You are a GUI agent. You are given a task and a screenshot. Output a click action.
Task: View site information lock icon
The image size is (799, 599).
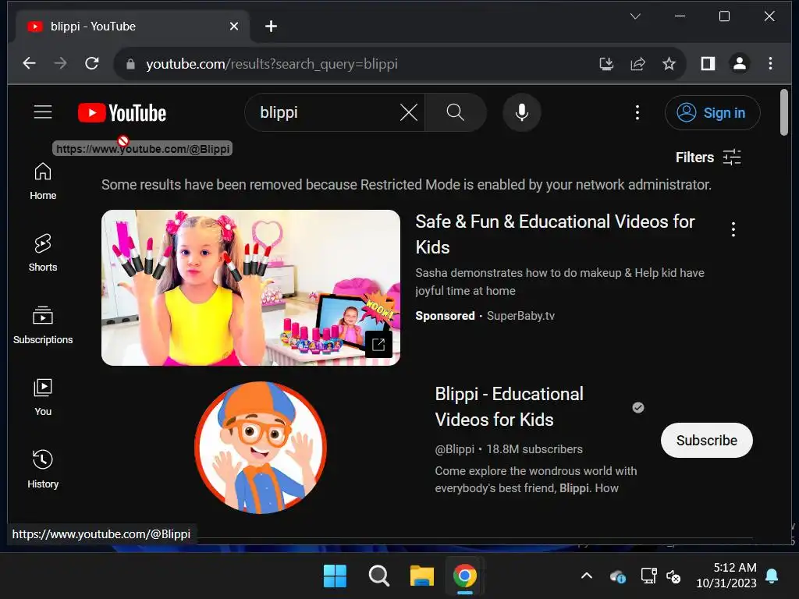pos(130,64)
